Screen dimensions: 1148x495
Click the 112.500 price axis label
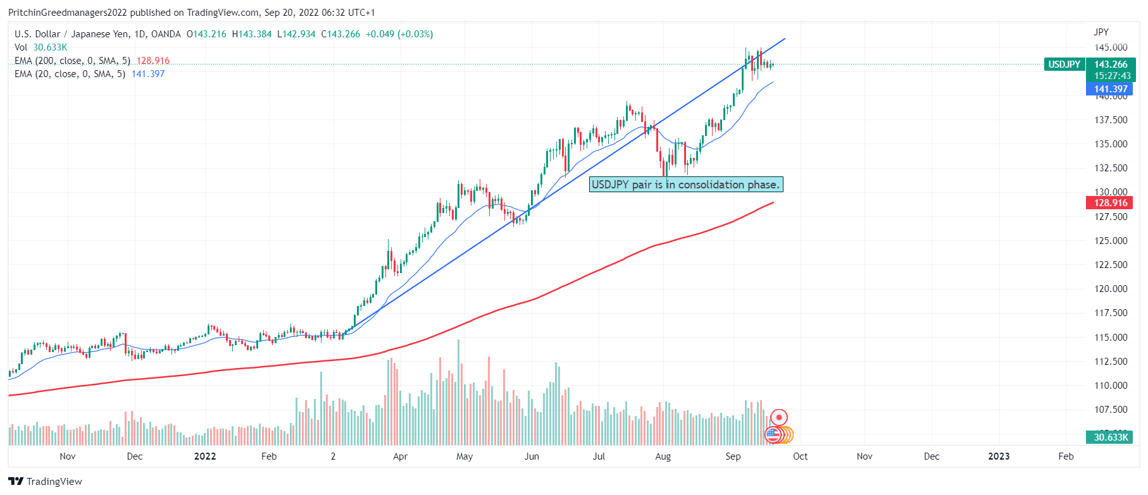tap(1111, 362)
